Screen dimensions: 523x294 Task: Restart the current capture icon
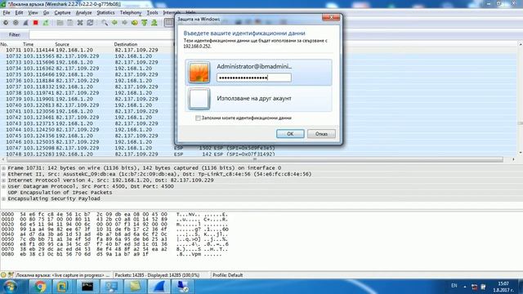pyautogui.click(x=46, y=23)
